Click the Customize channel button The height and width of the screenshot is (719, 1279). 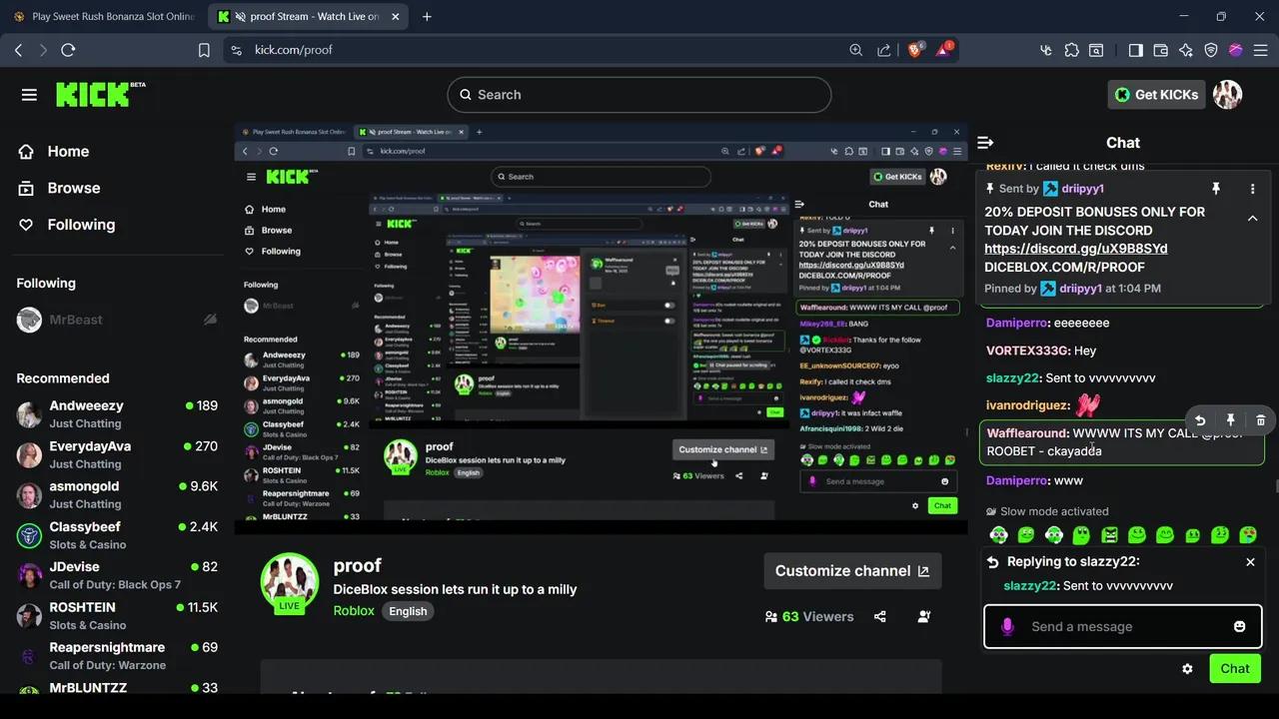point(851,570)
